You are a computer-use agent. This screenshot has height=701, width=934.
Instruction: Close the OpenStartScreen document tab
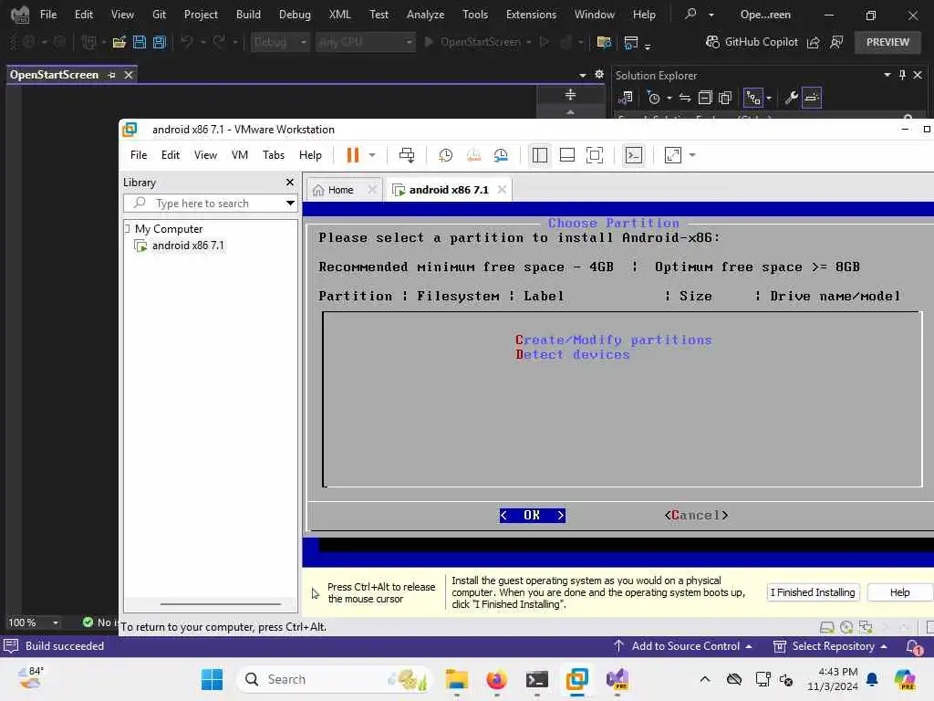click(x=128, y=75)
